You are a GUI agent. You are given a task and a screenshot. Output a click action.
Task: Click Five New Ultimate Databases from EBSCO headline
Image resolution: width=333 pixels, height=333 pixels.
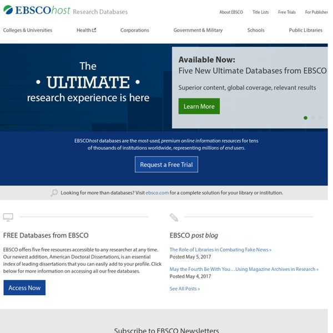(x=253, y=70)
